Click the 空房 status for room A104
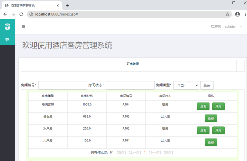The image size is (247, 161). tap(165, 104)
